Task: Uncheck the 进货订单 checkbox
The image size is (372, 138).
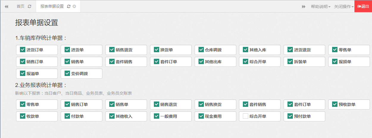Action: (22, 50)
